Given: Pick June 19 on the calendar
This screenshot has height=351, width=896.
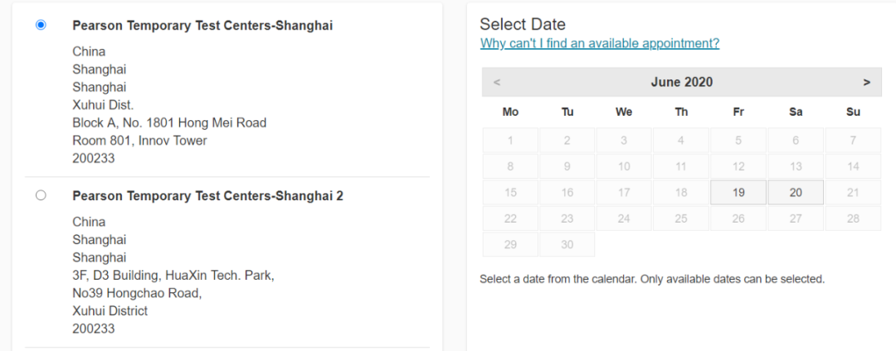Looking at the screenshot, I should (x=738, y=192).
